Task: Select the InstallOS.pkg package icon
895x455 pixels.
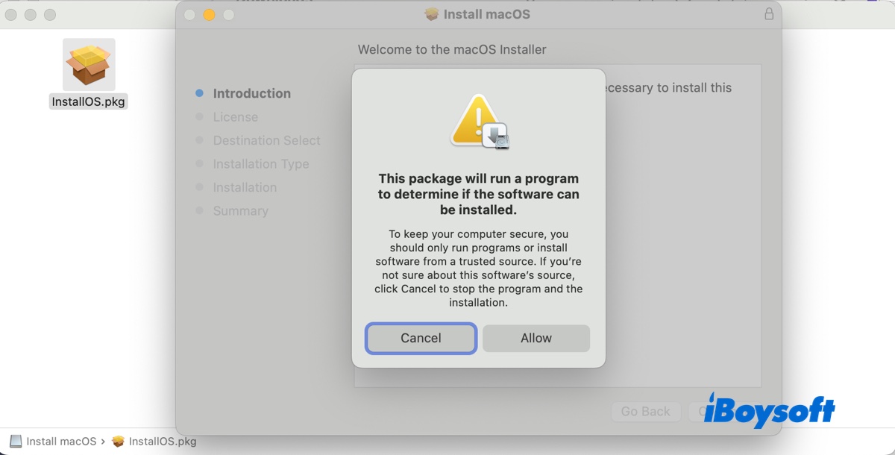Action: (89, 65)
